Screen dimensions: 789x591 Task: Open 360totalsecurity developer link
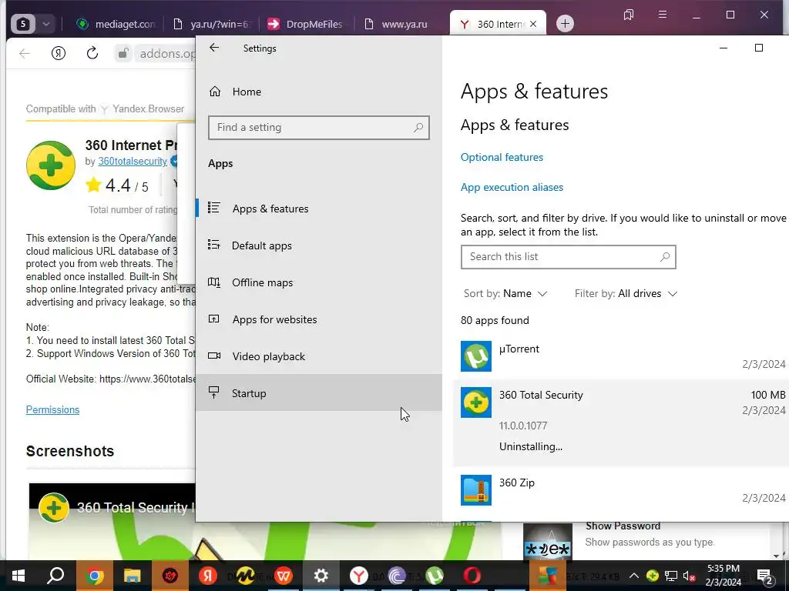click(133, 162)
